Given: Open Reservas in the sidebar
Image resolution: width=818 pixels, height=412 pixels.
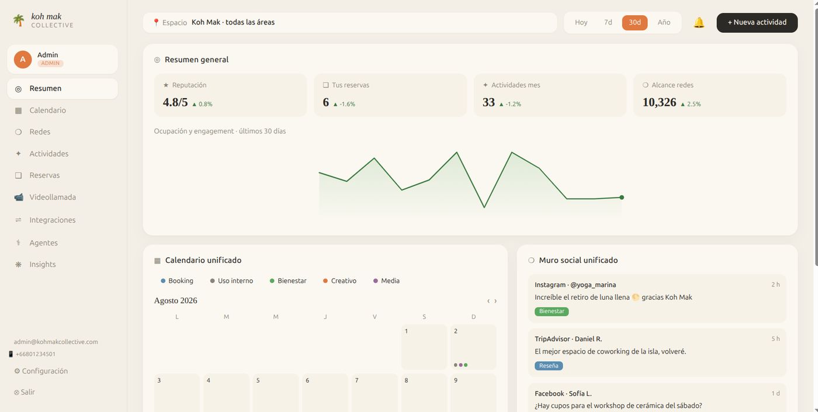Looking at the screenshot, I should (x=63, y=175).
